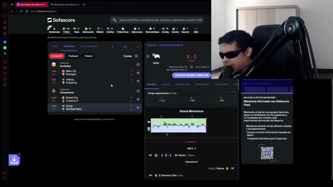The image size is (333, 187).
Task: Click the Attack Momentum graph
Action: click(x=178, y=125)
